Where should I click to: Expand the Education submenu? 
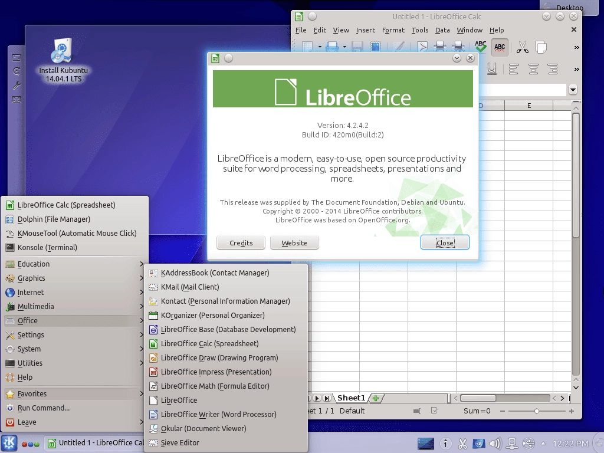pos(75,264)
